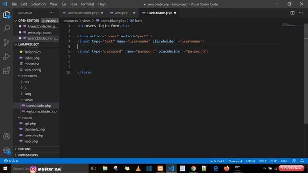The height and width of the screenshot is (173, 308).
Task: Click the PHP version 8.0.1 indicator
Action: tap(284, 161)
